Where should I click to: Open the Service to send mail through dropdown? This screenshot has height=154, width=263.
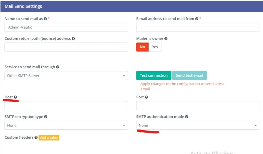(66, 76)
